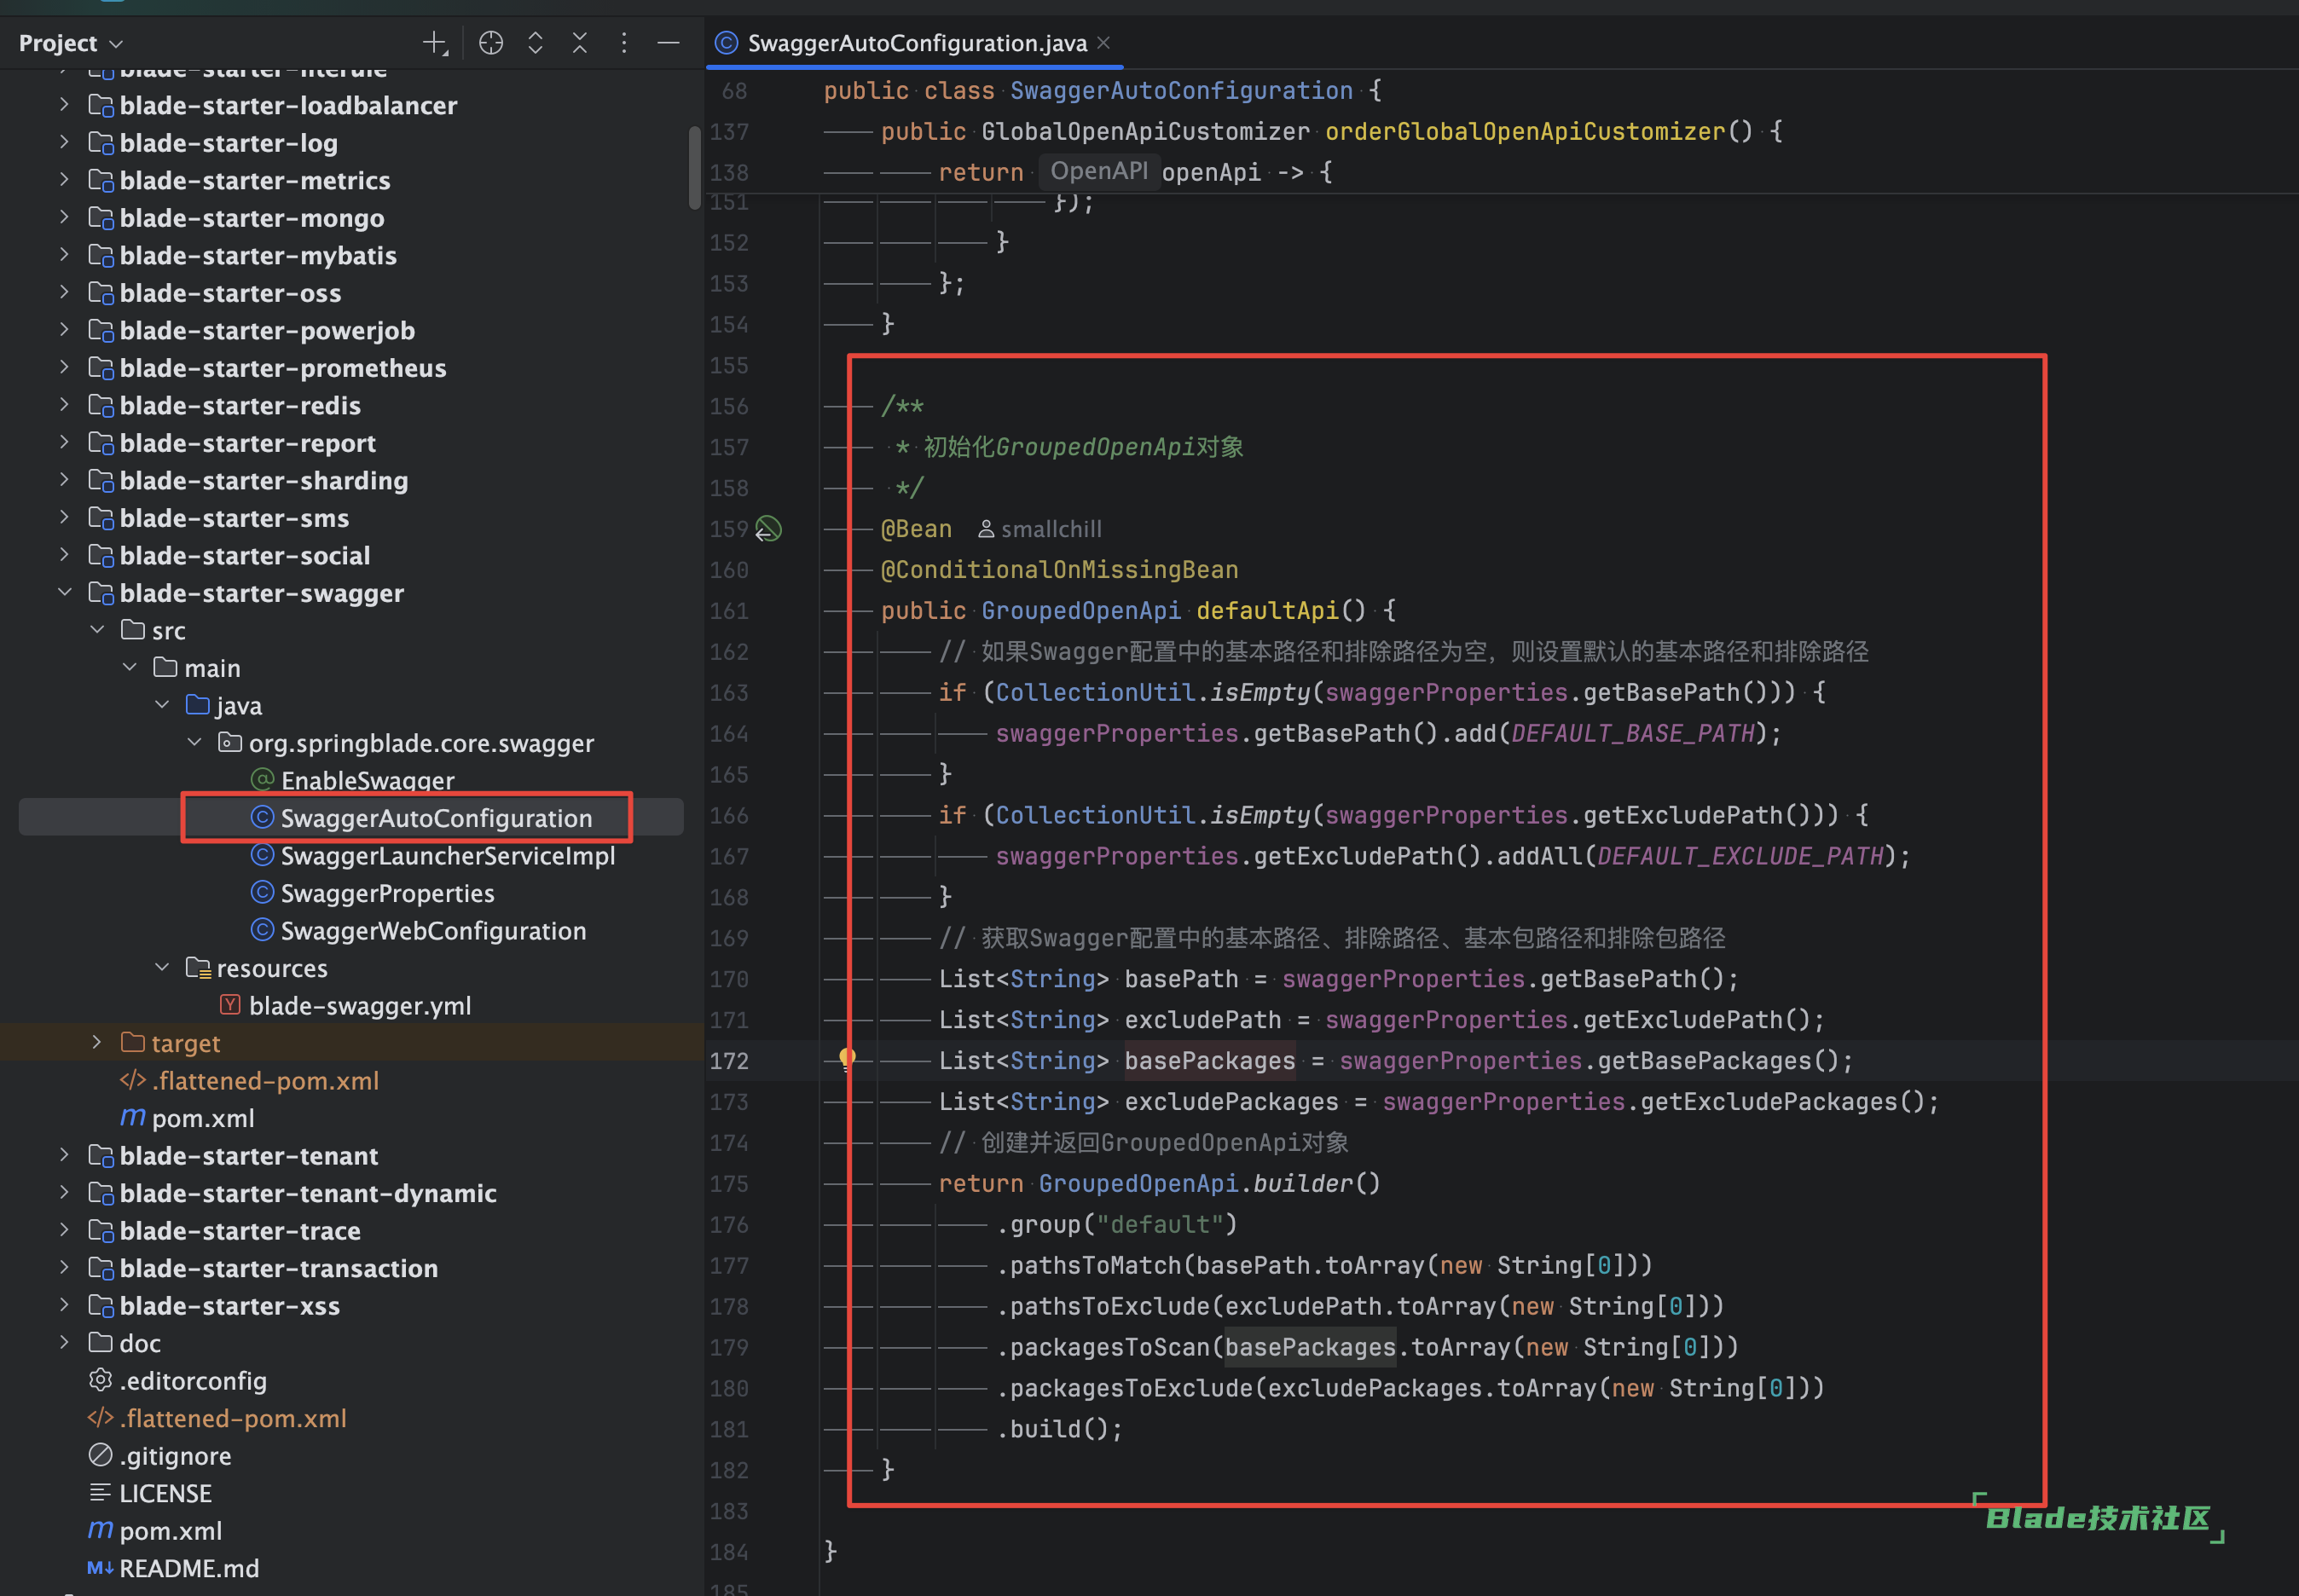Select the blade-starter-prometheus module
This screenshot has height=1596, width=2299.
pos(283,368)
